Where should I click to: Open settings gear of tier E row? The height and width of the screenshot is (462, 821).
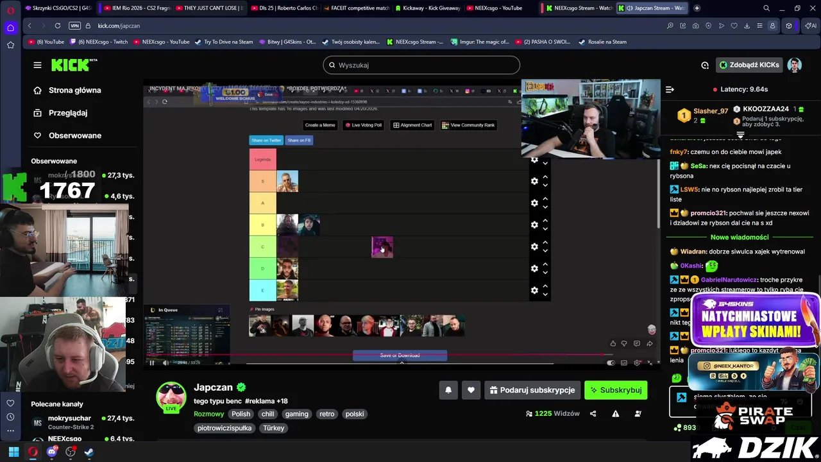[534, 290]
